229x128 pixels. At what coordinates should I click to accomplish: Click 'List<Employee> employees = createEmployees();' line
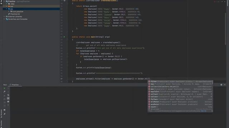pyautogui.click(x=98, y=43)
